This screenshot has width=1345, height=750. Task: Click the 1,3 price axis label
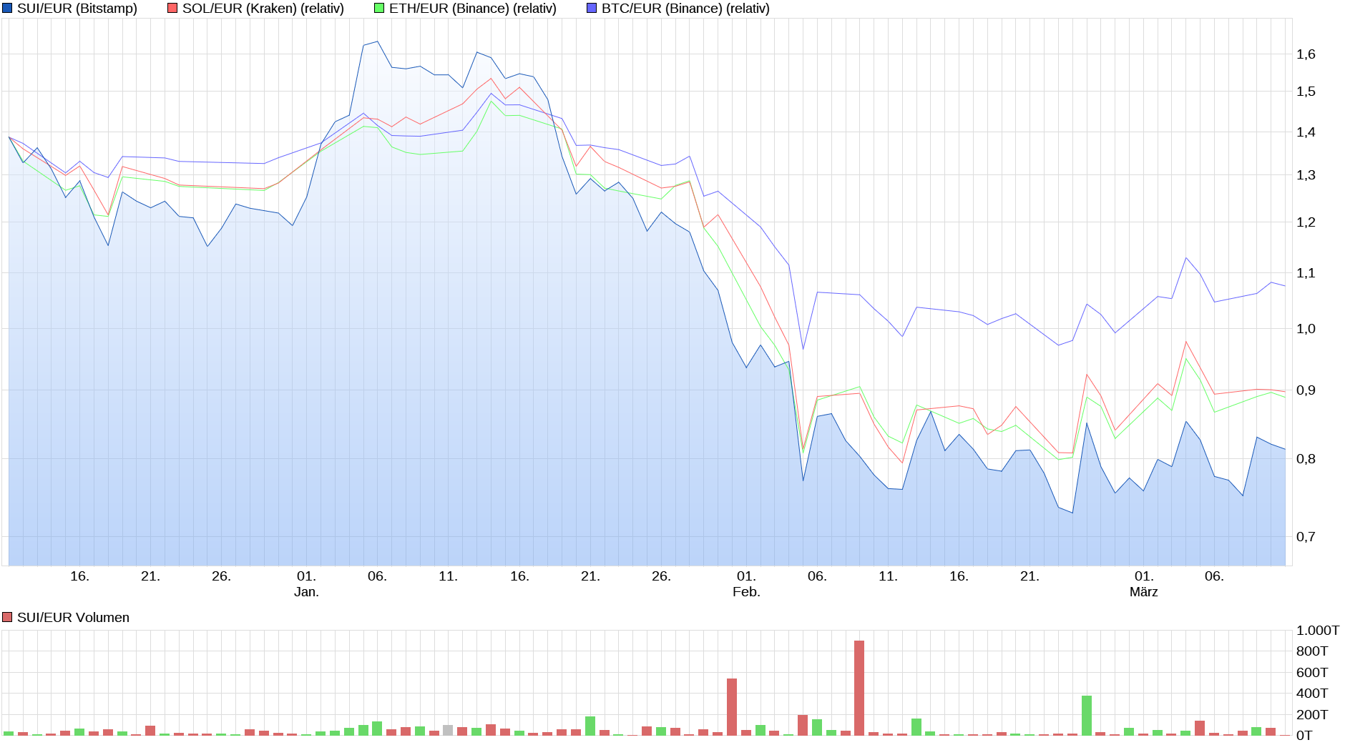coord(1306,175)
